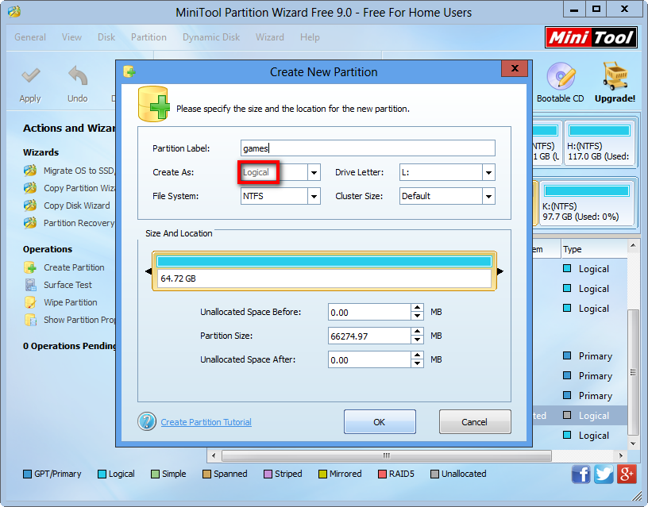Open the File System dropdown
This screenshot has height=507, width=648.
[x=313, y=196]
